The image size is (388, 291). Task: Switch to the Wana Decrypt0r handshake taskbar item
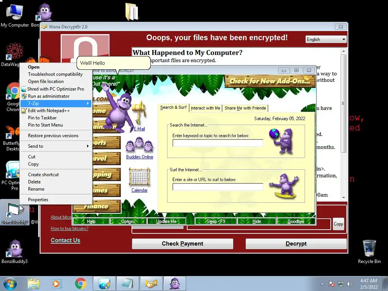tap(151, 283)
